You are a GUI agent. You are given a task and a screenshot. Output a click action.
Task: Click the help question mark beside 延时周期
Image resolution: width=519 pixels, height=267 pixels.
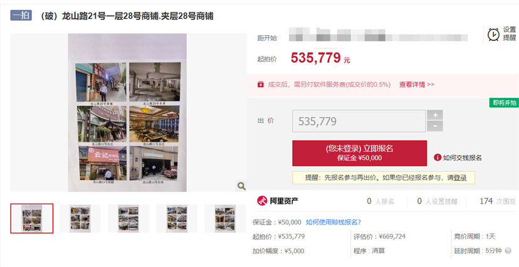[x=508, y=251]
